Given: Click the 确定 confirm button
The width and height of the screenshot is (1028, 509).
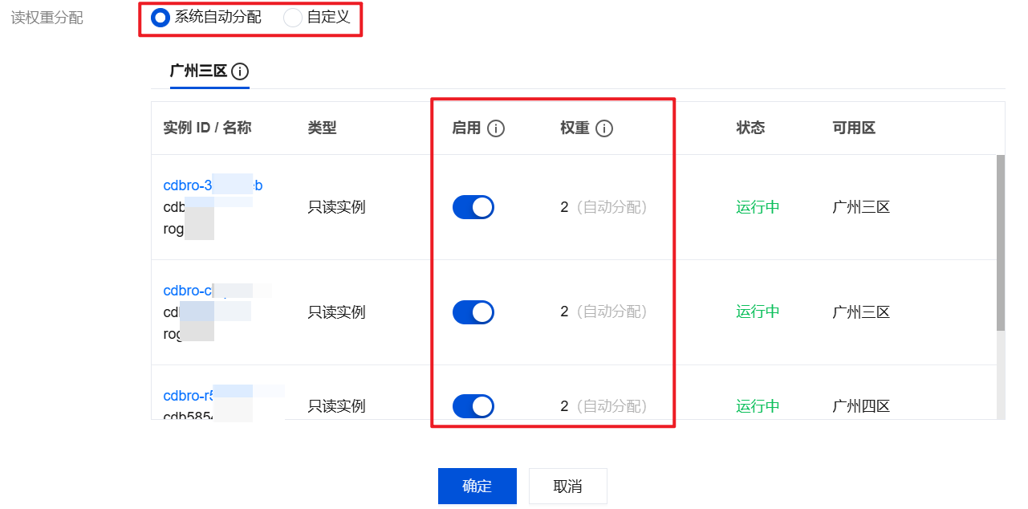Looking at the screenshot, I should (x=477, y=487).
